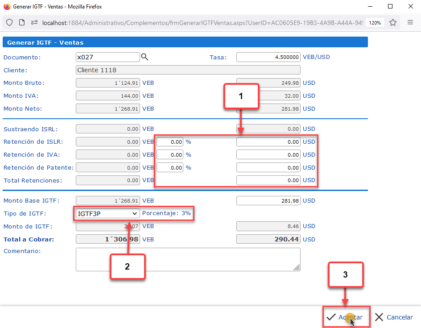Click the document search magnifier icon
This screenshot has width=421, height=328.
point(144,57)
